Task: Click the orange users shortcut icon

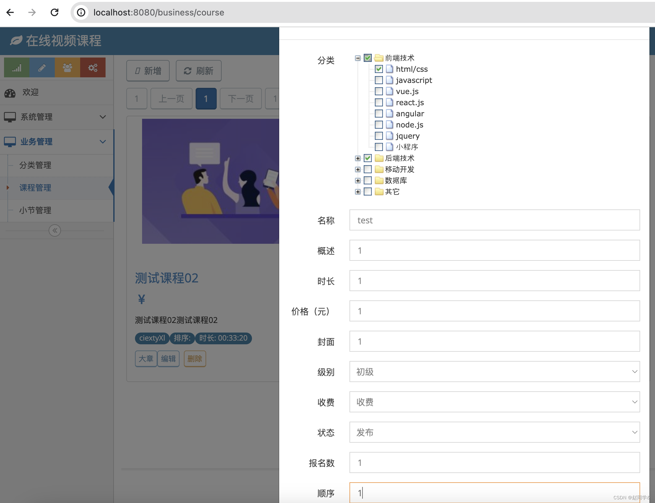Action: [x=67, y=67]
